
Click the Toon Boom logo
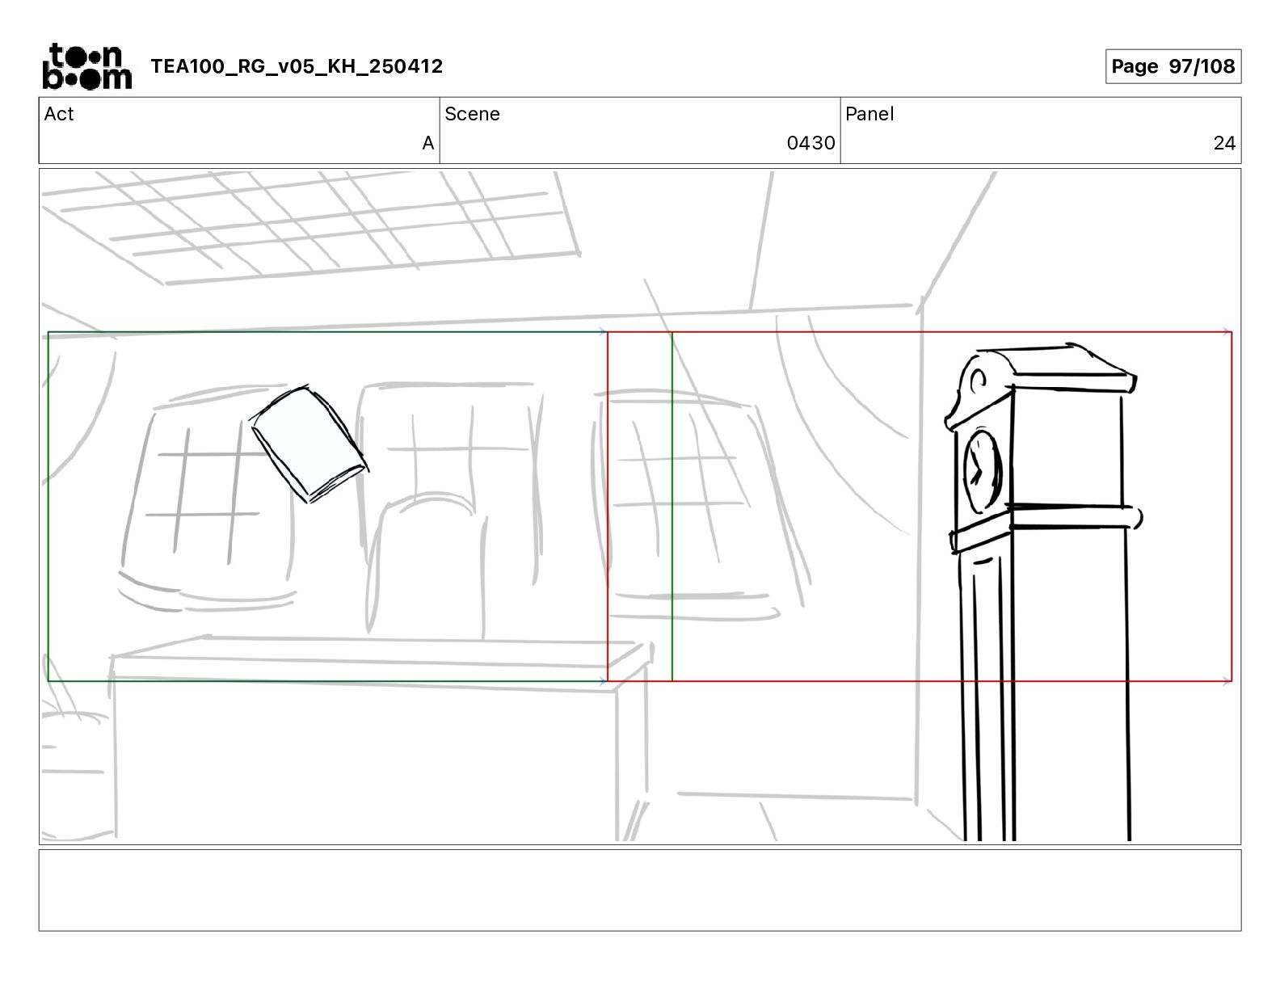(x=86, y=66)
